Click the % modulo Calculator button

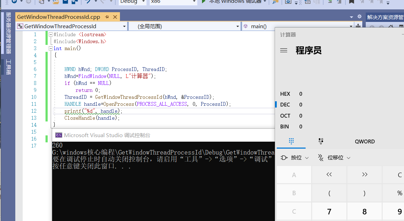[x=394, y=193]
